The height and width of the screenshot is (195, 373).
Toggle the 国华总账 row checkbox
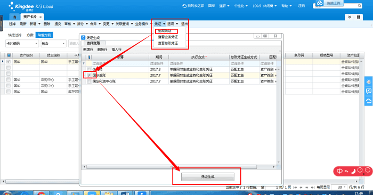coord(89,75)
